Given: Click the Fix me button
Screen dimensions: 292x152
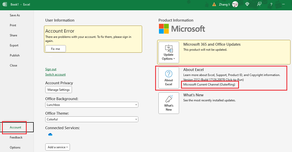Looking at the screenshot, I should (x=56, y=49).
